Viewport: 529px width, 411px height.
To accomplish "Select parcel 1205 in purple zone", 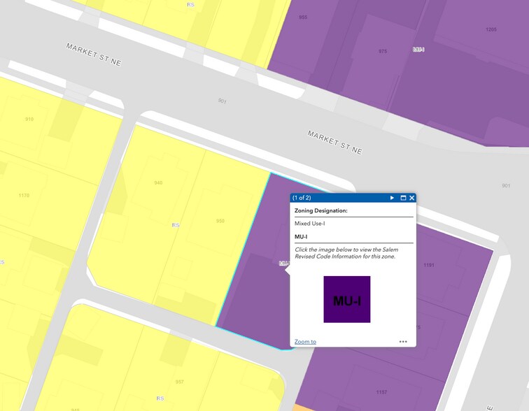I will (491, 30).
